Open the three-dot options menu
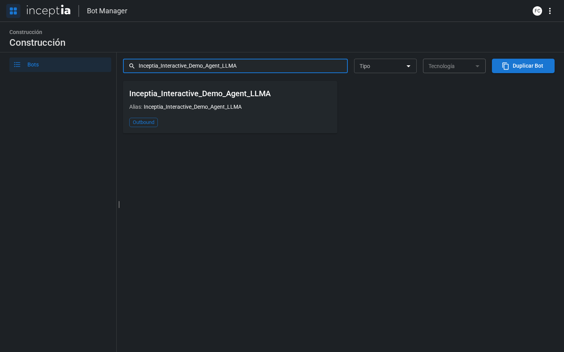 pos(550,11)
